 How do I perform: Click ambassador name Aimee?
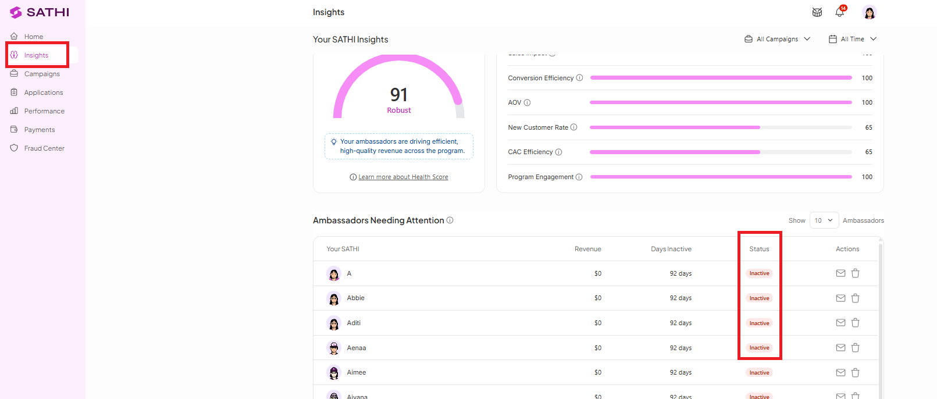pyautogui.click(x=357, y=372)
